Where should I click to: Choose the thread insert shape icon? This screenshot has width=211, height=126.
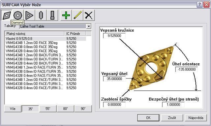coord(41,15)
